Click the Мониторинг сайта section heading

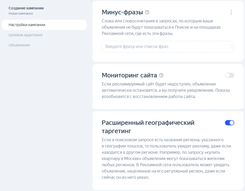[129, 76]
